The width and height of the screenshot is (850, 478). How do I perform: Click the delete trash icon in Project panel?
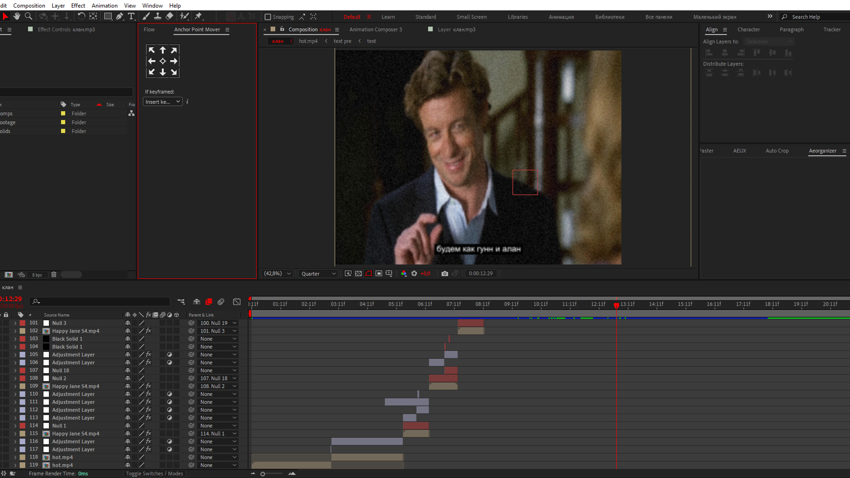54,275
